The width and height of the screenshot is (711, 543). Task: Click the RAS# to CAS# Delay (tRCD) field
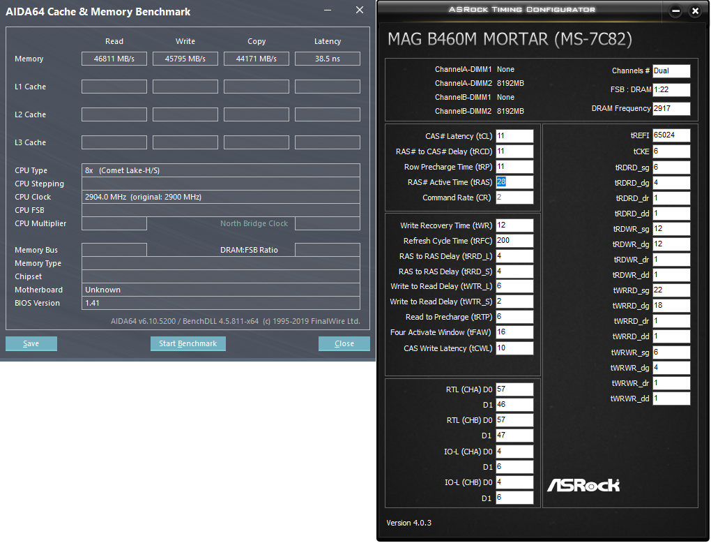(x=514, y=151)
